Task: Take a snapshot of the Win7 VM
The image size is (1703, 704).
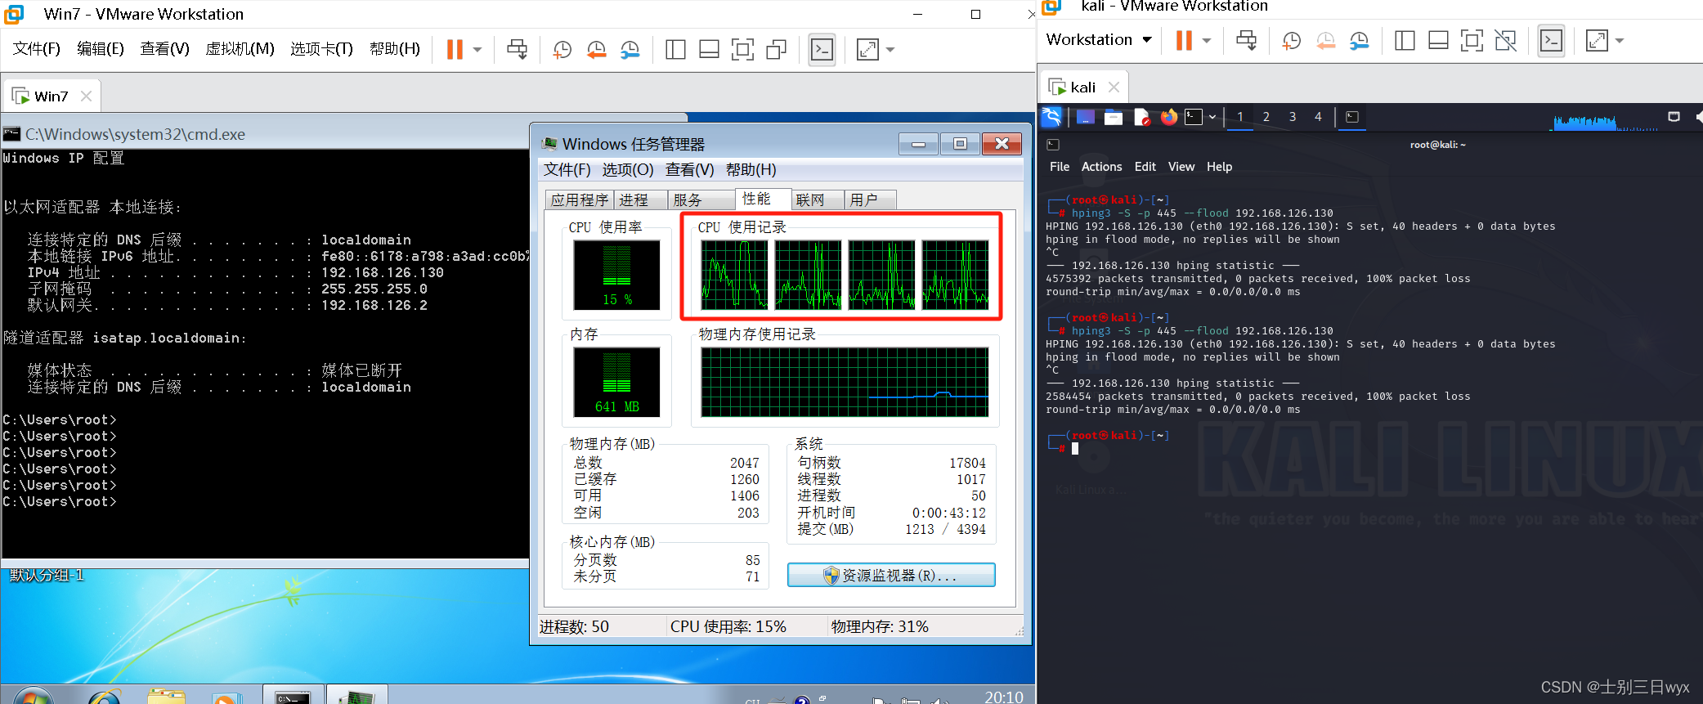Action: [x=562, y=50]
